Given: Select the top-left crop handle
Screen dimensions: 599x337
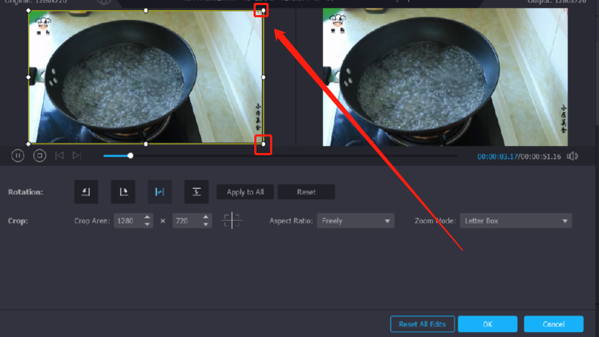Looking at the screenshot, I should pyautogui.click(x=29, y=11).
